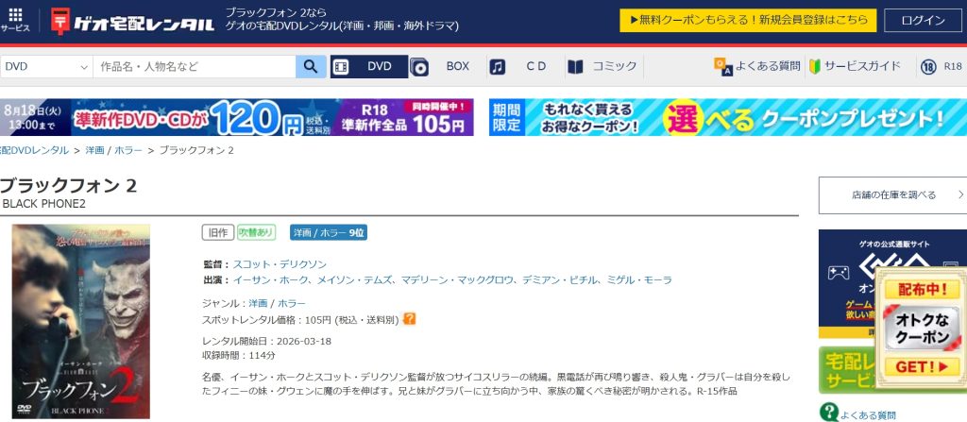Open the DVD category dropdown

[x=46, y=67]
